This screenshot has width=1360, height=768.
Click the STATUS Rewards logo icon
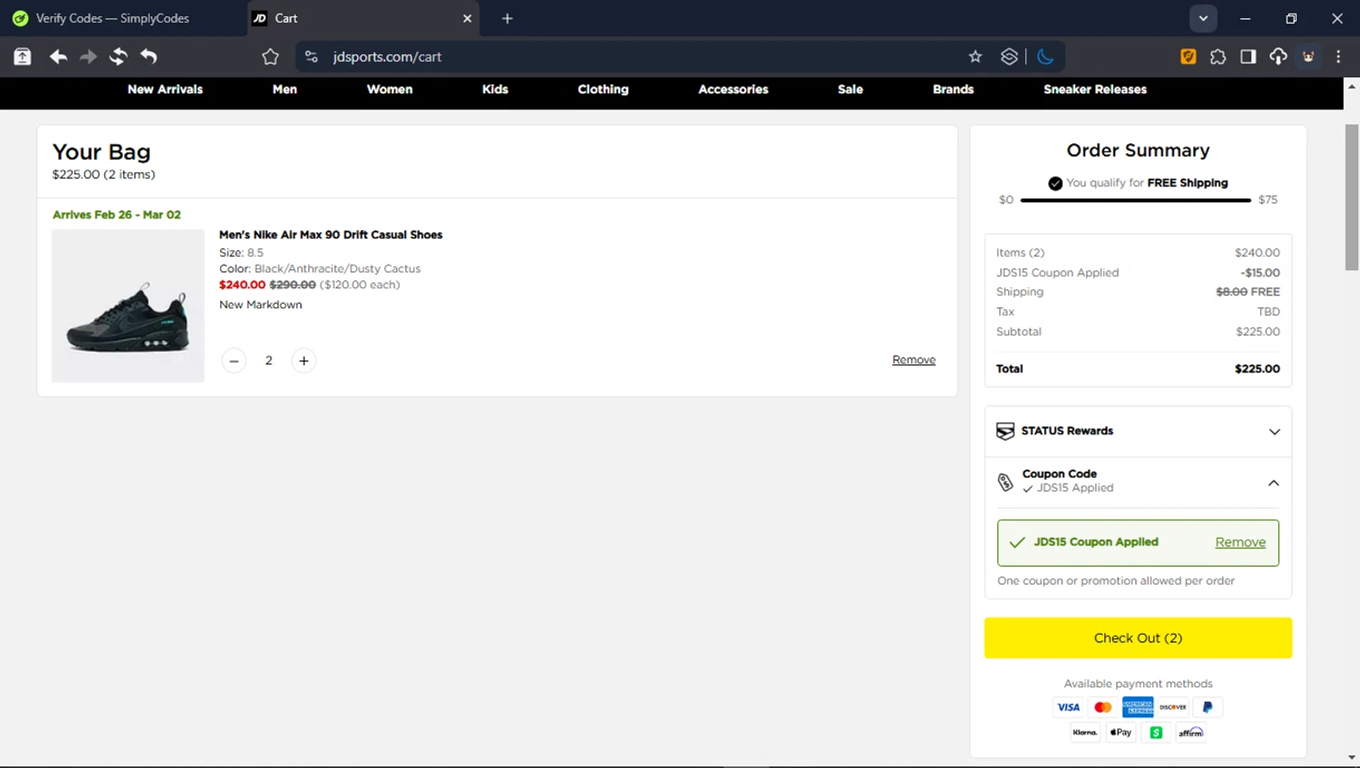tap(1005, 432)
